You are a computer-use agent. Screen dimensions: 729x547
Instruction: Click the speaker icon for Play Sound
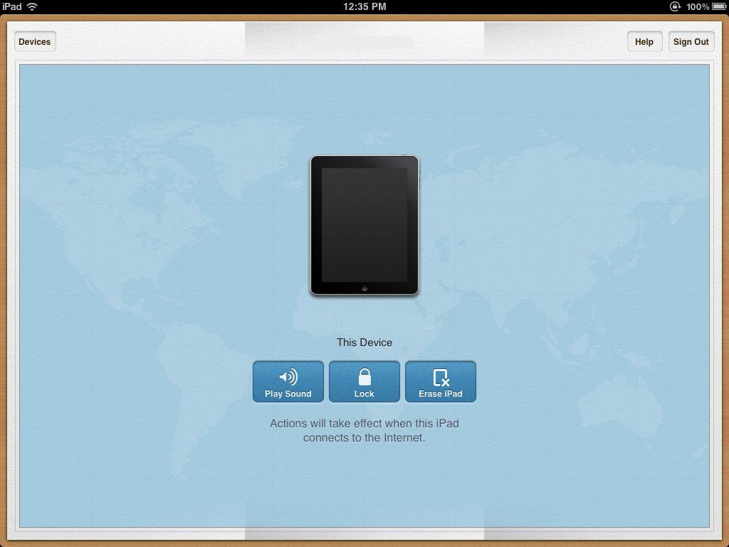[288, 377]
